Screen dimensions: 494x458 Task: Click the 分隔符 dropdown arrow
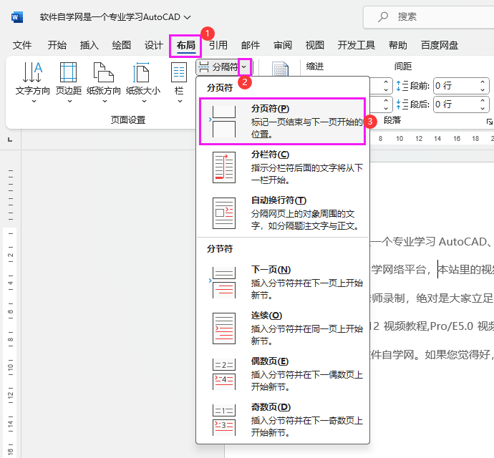pos(244,67)
